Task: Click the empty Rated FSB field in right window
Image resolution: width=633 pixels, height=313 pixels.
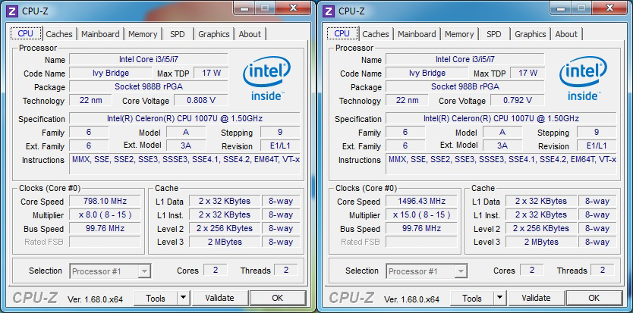Action: click(x=421, y=242)
